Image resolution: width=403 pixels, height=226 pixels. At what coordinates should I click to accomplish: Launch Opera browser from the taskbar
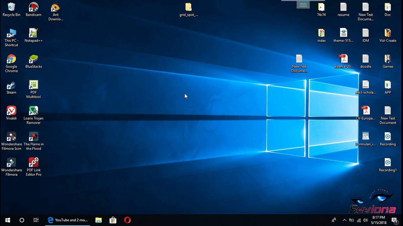[x=128, y=220]
